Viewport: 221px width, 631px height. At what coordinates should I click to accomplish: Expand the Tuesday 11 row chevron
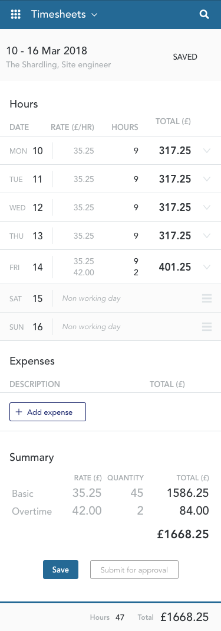click(207, 179)
